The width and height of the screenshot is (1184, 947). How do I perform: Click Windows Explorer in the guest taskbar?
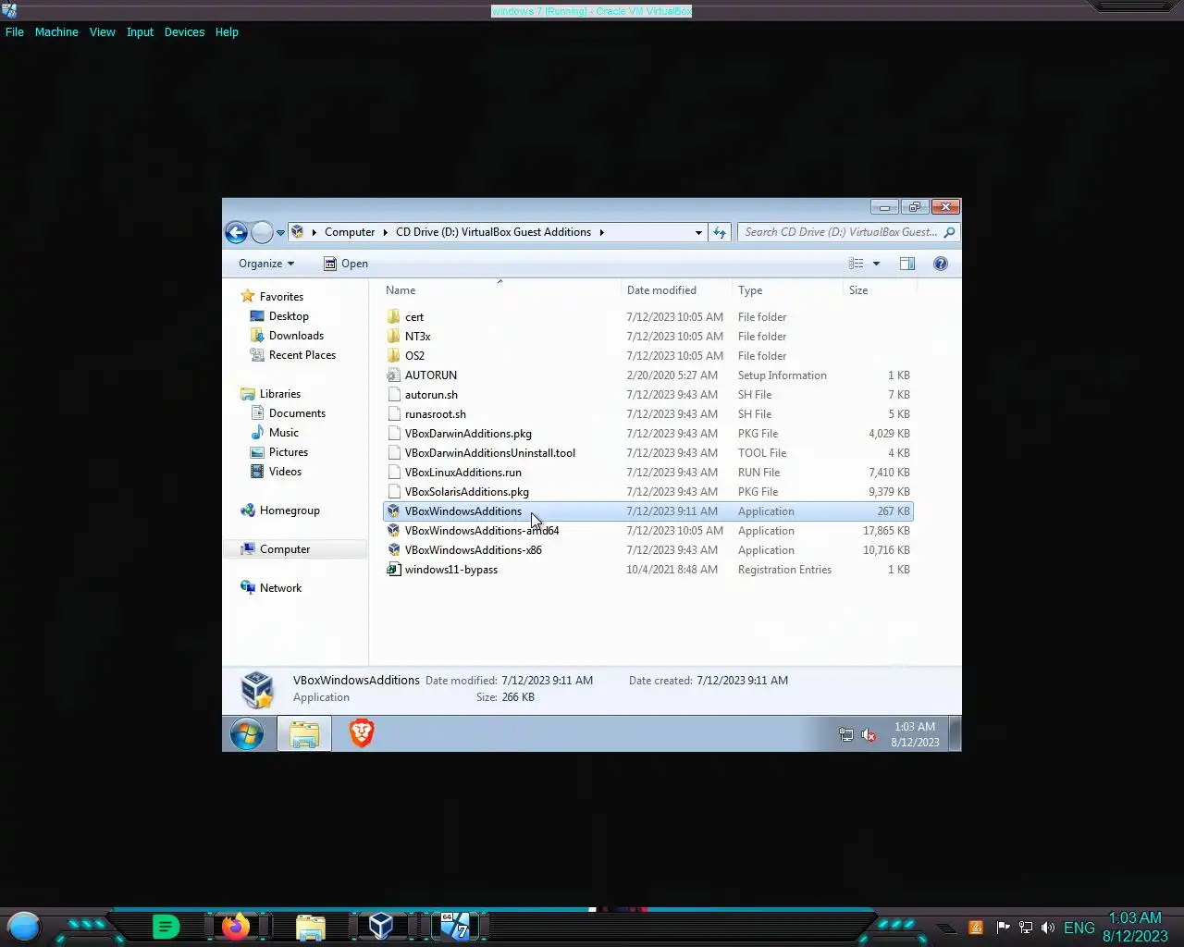304,734
